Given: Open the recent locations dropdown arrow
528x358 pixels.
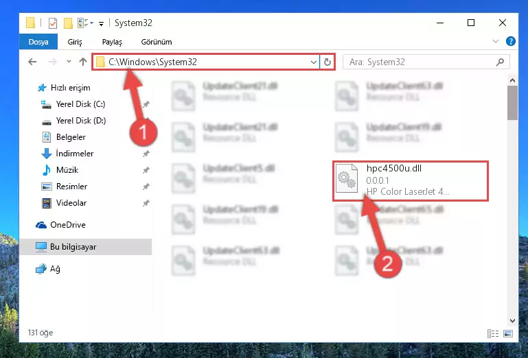Looking at the screenshot, I should pyautogui.click(x=69, y=62).
